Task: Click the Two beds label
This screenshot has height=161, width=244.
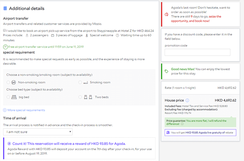Action: (x=102, y=97)
